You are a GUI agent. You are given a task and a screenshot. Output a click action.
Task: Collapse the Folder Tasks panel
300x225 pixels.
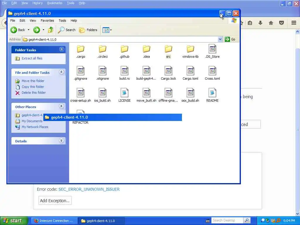pos(62,50)
